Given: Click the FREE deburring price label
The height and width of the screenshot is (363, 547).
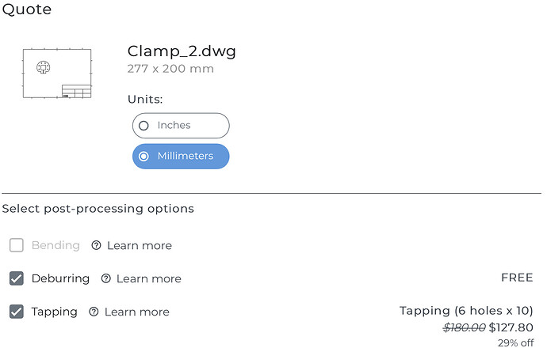Looking at the screenshot, I should pyautogui.click(x=517, y=278).
